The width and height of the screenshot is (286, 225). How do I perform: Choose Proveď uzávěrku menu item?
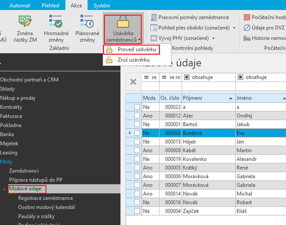(x=134, y=49)
